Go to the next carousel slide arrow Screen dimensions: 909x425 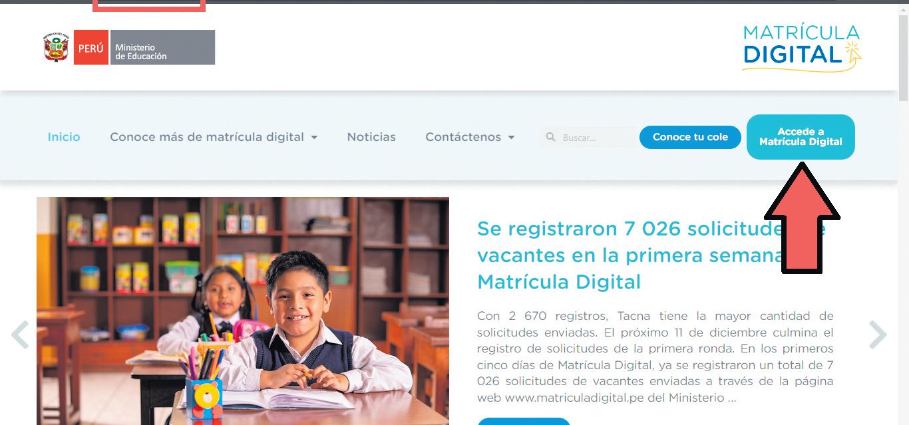(878, 335)
